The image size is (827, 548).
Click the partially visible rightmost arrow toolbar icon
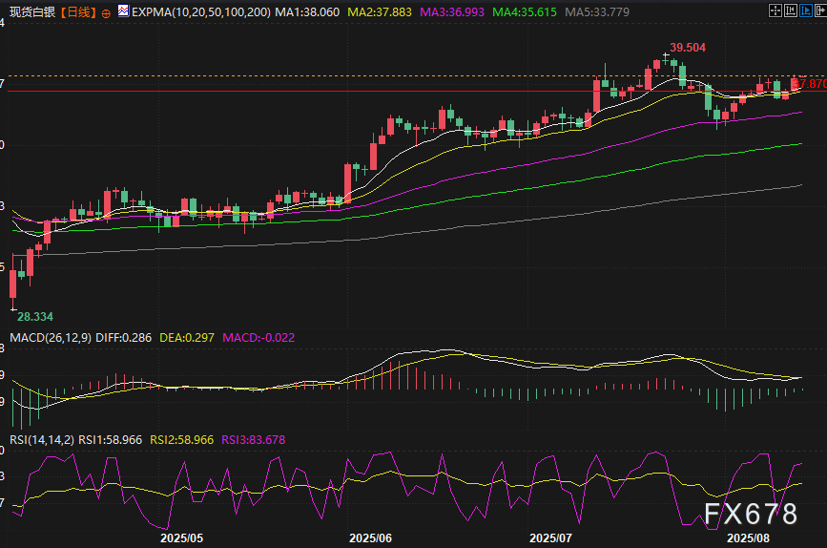click(820, 11)
